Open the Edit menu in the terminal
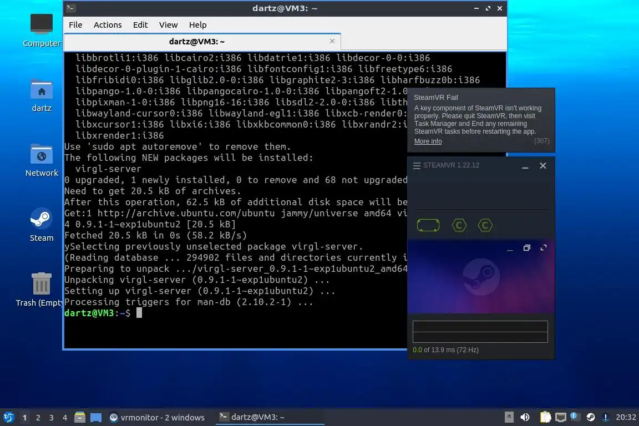Screen dimensions: 639x426 (x=140, y=25)
